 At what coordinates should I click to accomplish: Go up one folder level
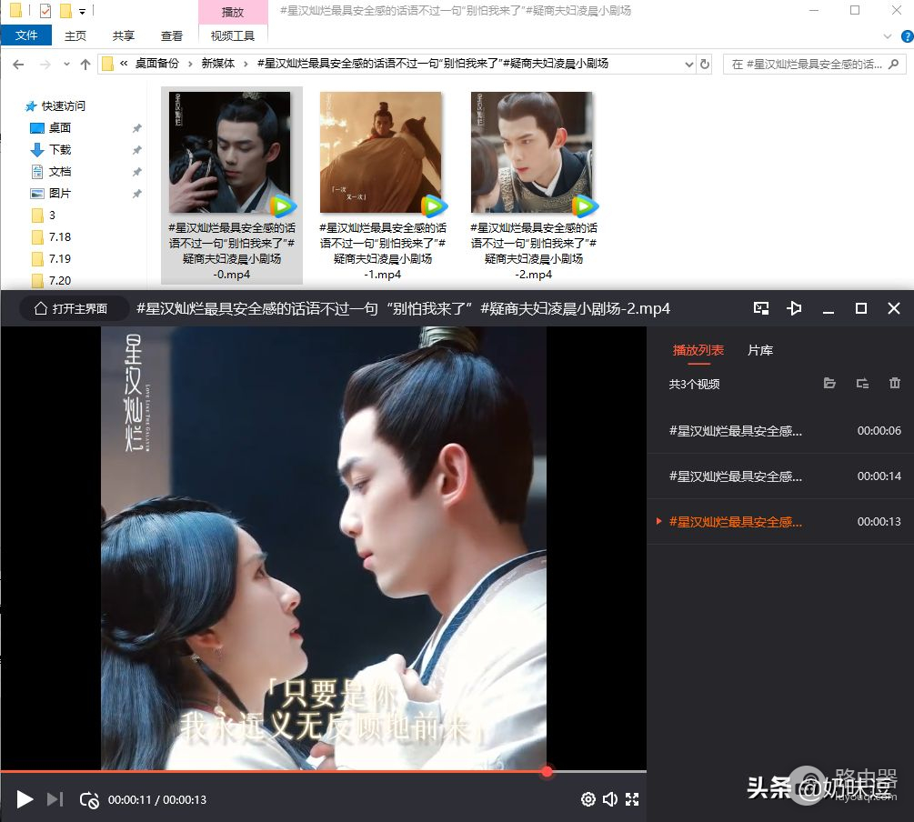click(x=85, y=65)
